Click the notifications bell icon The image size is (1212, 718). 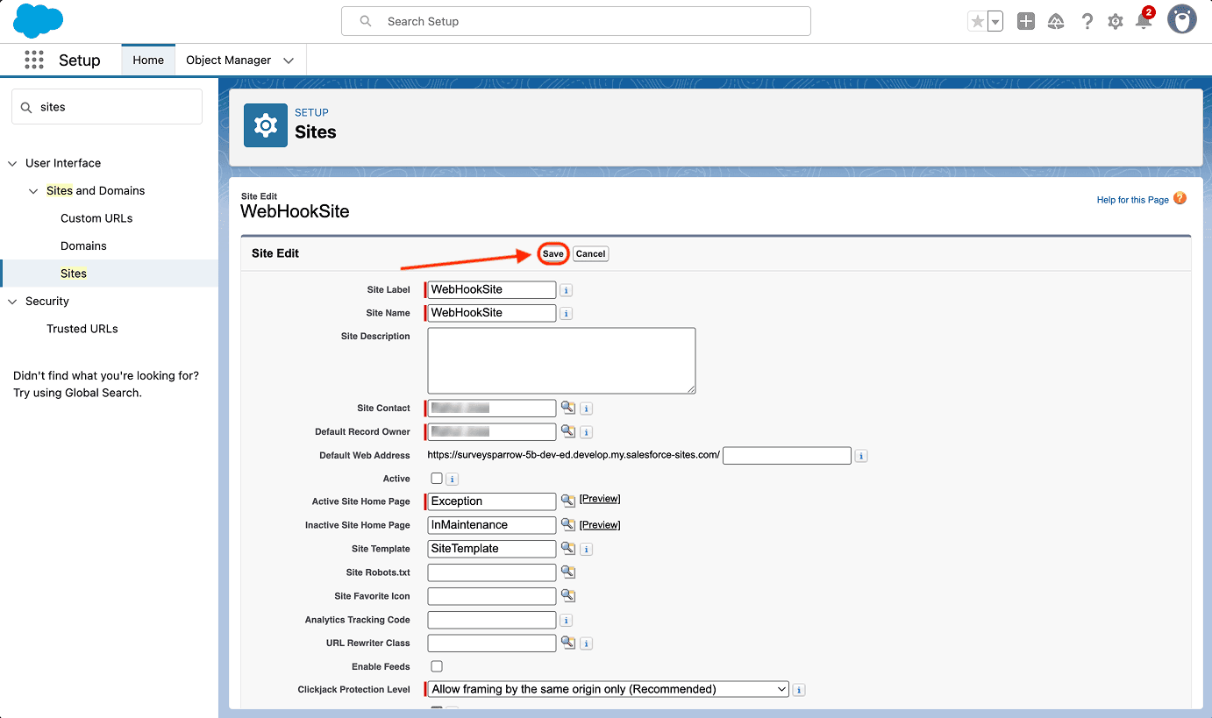point(1144,21)
